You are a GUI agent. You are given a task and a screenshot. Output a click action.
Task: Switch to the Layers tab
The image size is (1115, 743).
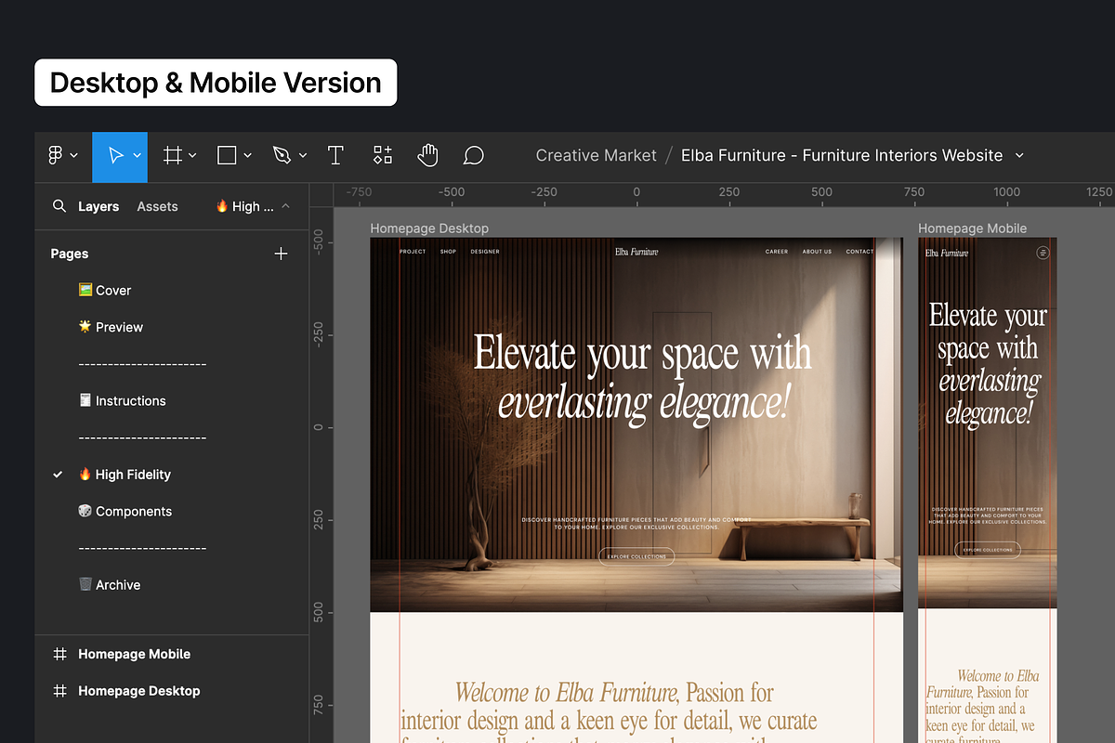point(98,206)
